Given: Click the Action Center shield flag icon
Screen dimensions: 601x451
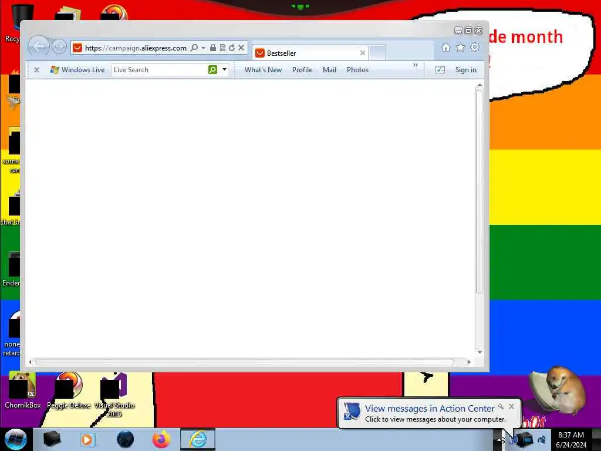Looking at the screenshot, I should pyautogui.click(x=352, y=411).
